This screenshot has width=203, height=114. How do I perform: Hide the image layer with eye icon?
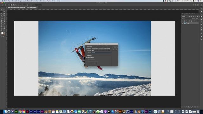point(182,23)
